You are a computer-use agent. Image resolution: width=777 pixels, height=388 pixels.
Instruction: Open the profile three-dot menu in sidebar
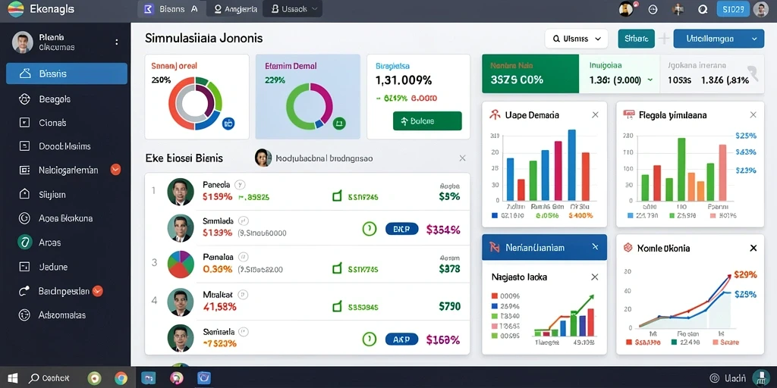pyautogui.click(x=117, y=42)
